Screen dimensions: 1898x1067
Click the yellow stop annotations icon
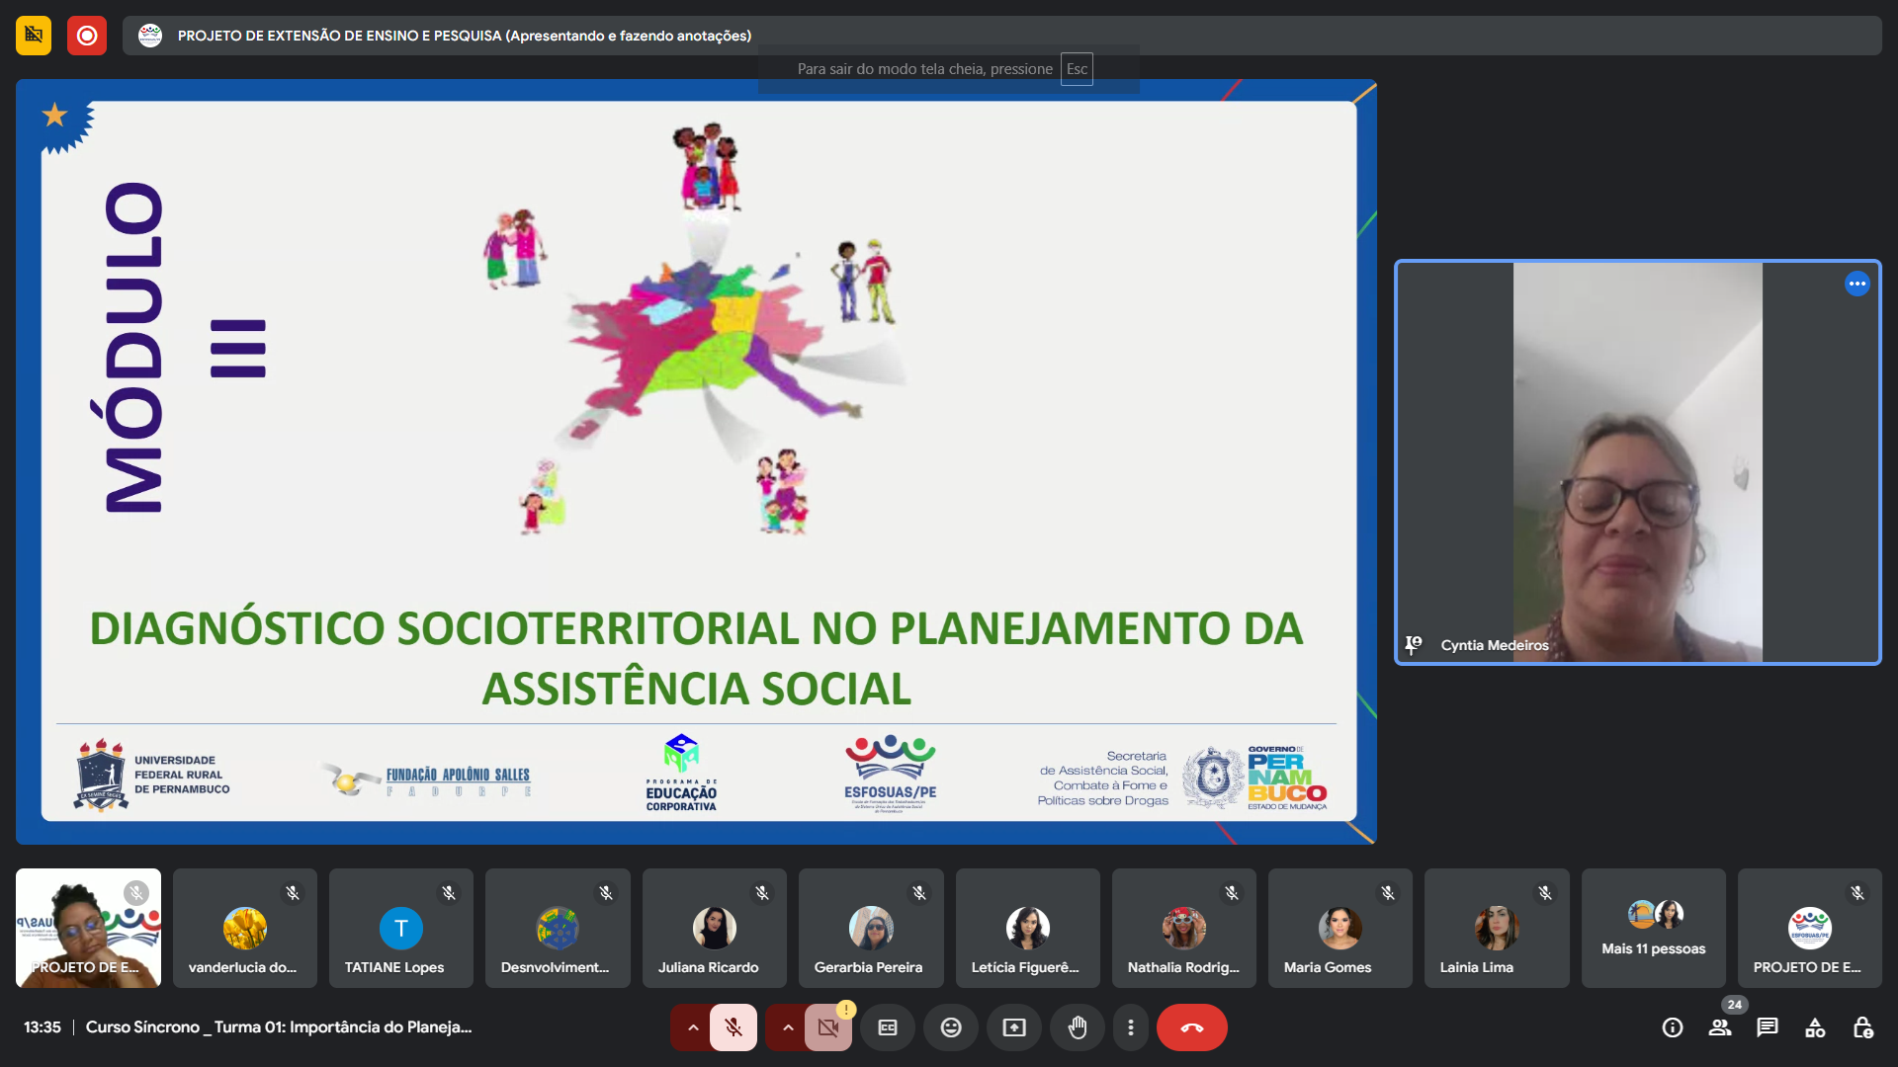(34, 36)
